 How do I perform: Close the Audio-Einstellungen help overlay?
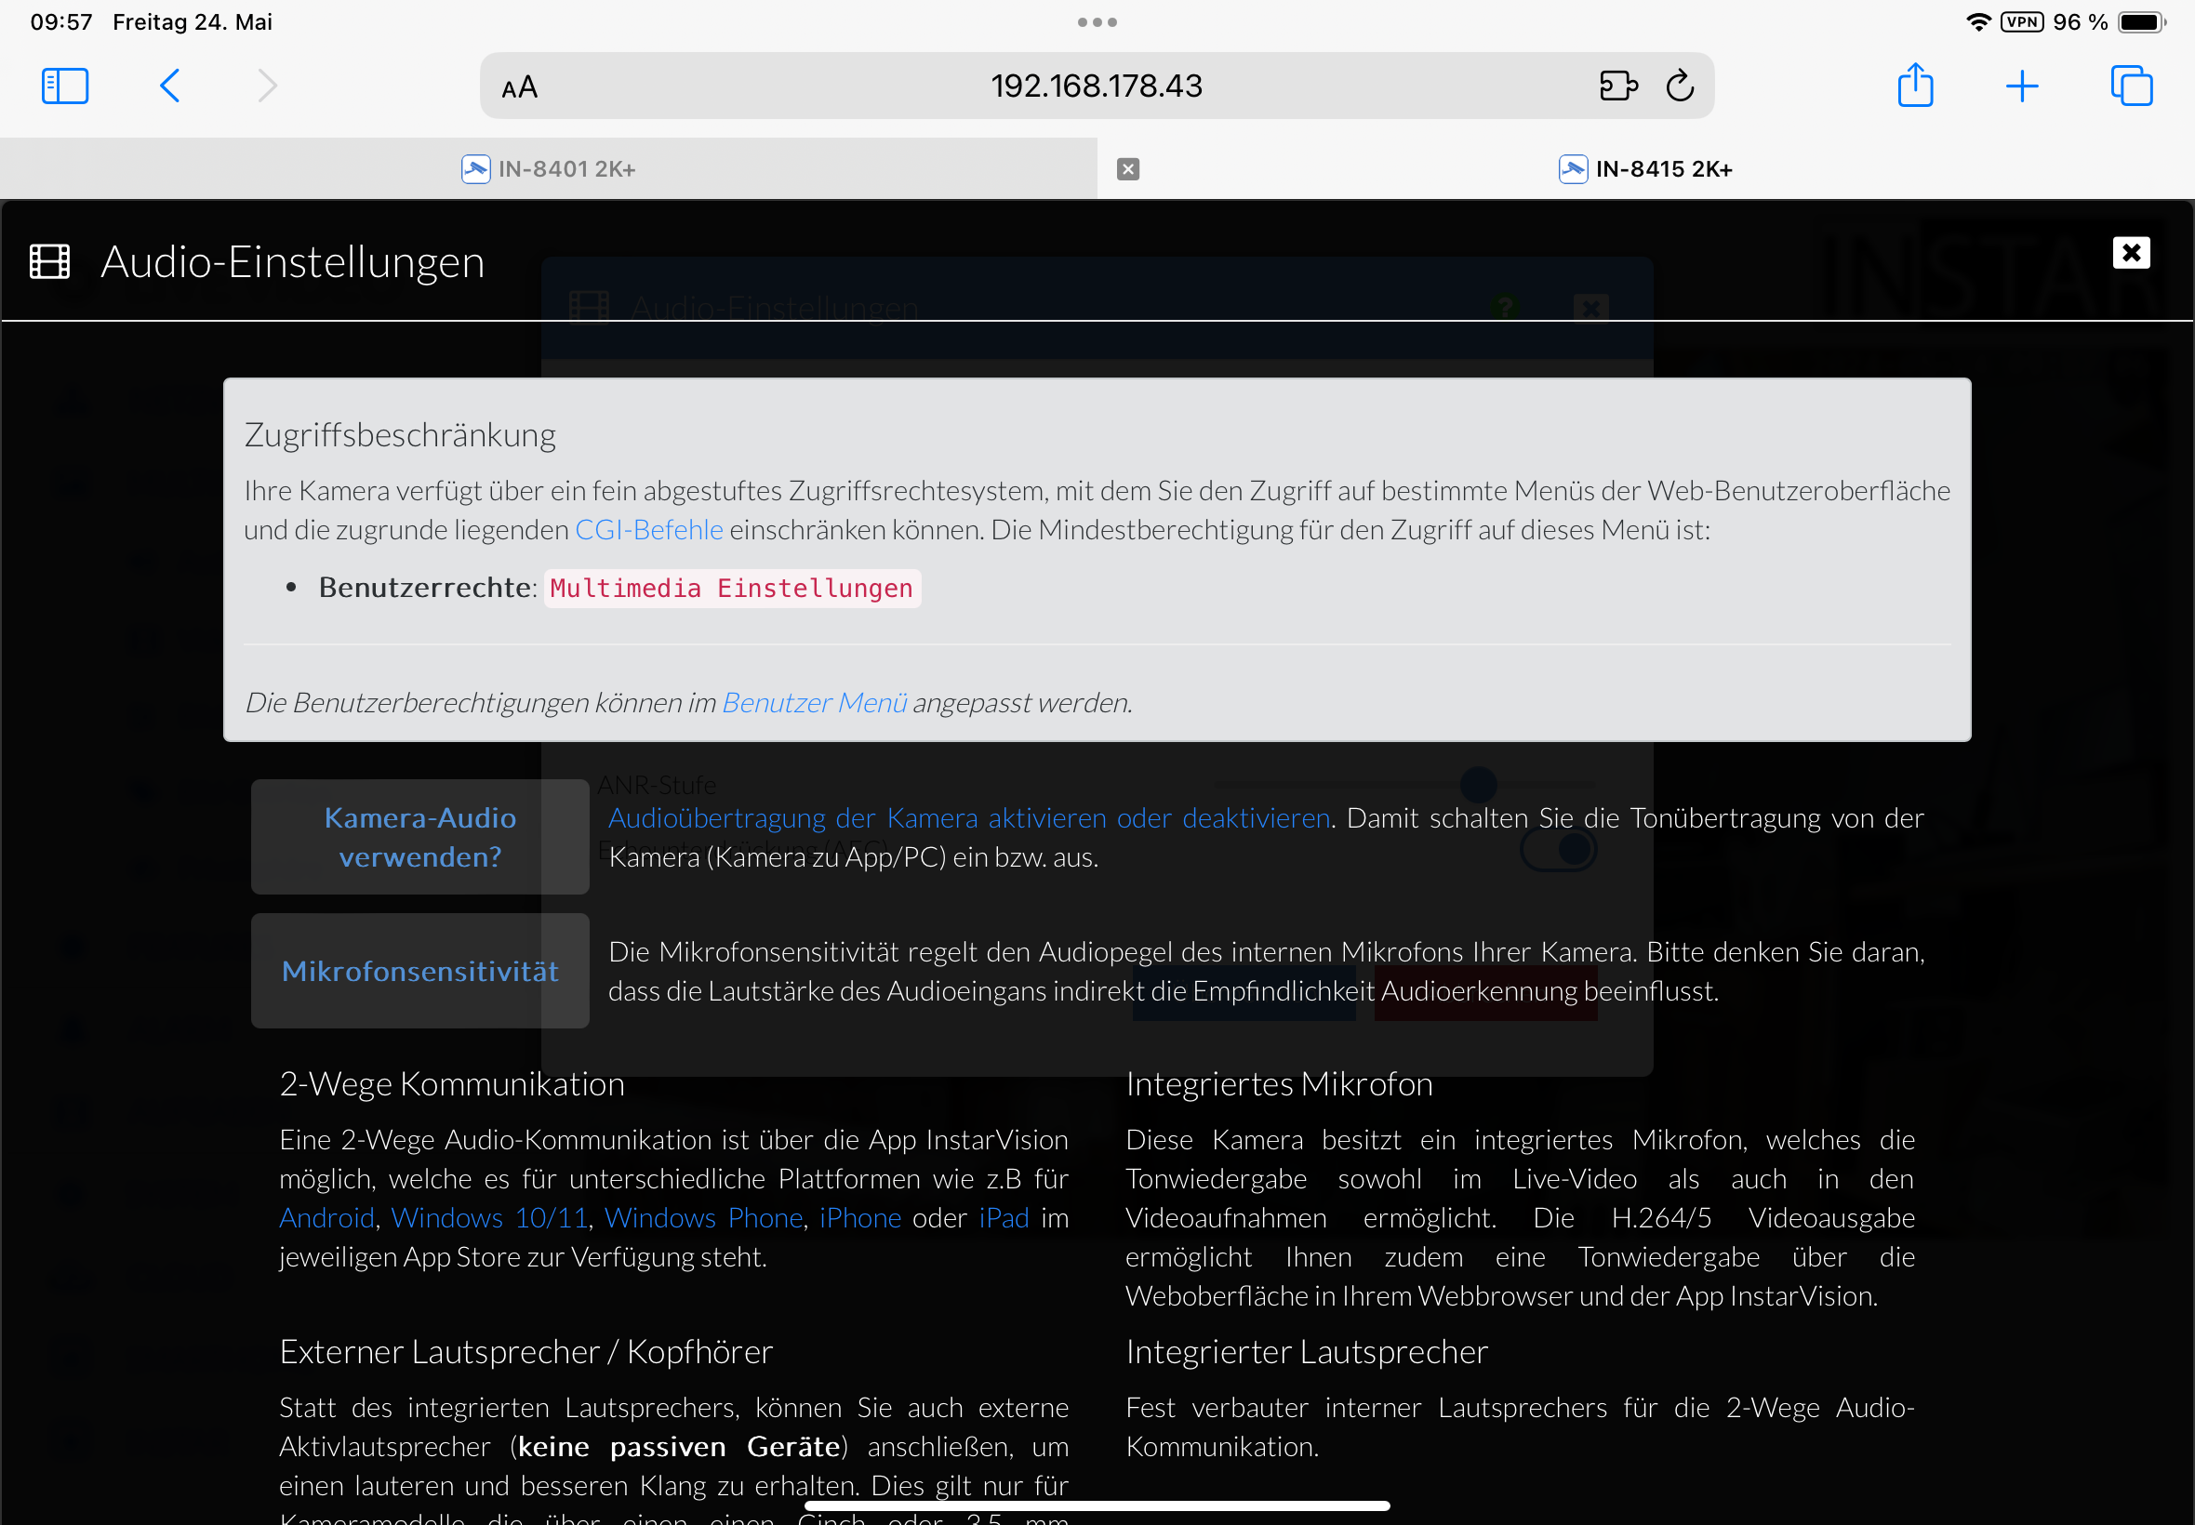coord(2130,253)
